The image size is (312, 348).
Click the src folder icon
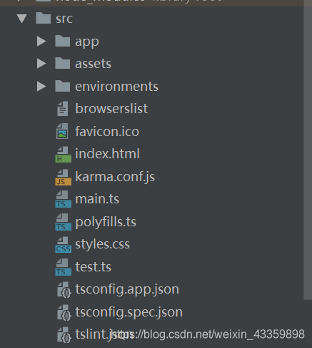coord(44,18)
